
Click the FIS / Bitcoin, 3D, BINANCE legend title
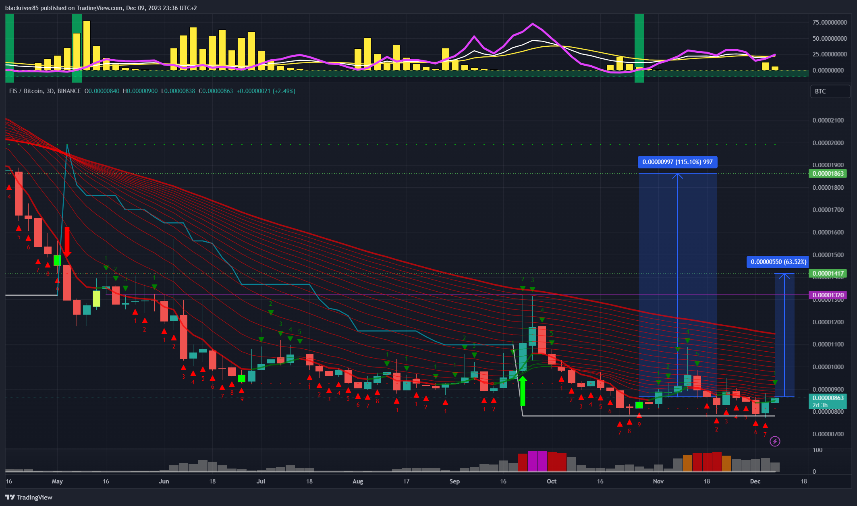click(x=45, y=91)
